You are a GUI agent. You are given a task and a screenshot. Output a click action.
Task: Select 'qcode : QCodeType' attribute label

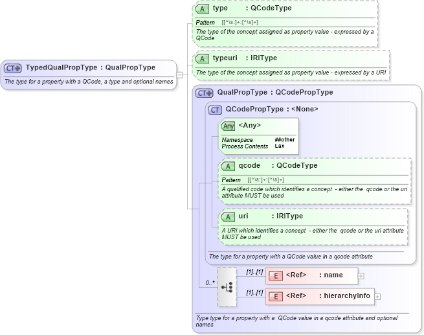278,165
